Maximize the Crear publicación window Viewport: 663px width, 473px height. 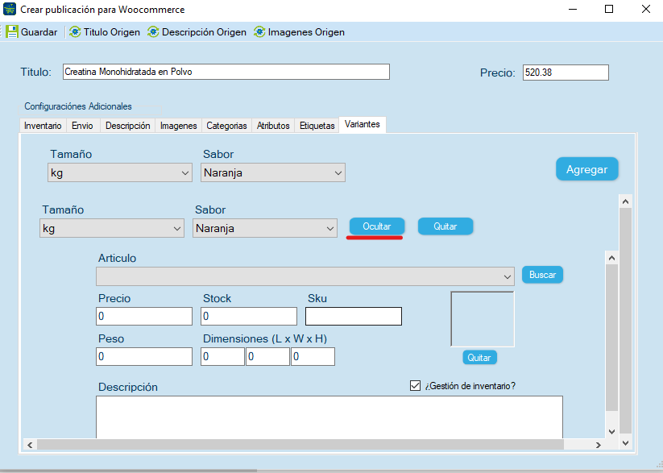coord(609,9)
